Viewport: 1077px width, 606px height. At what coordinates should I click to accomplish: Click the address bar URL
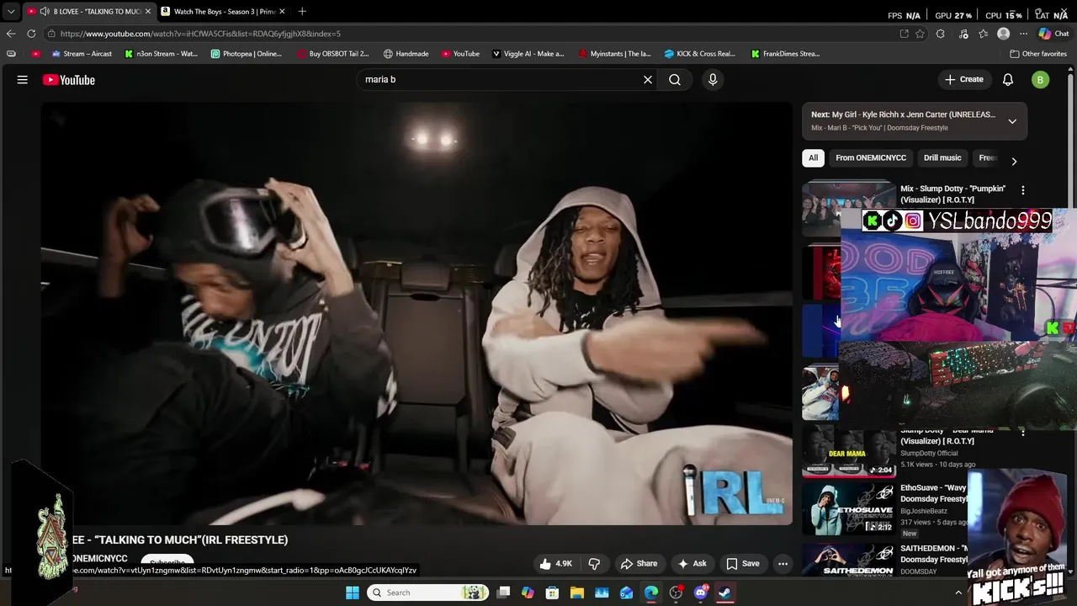click(x=200, y=34)
